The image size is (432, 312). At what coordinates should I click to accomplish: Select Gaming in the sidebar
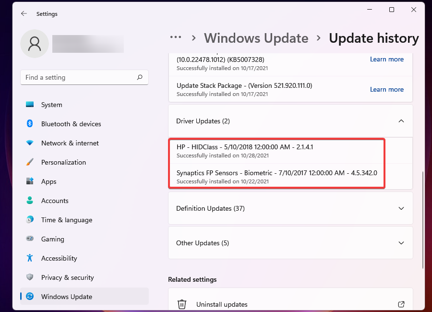coord(84,239)
